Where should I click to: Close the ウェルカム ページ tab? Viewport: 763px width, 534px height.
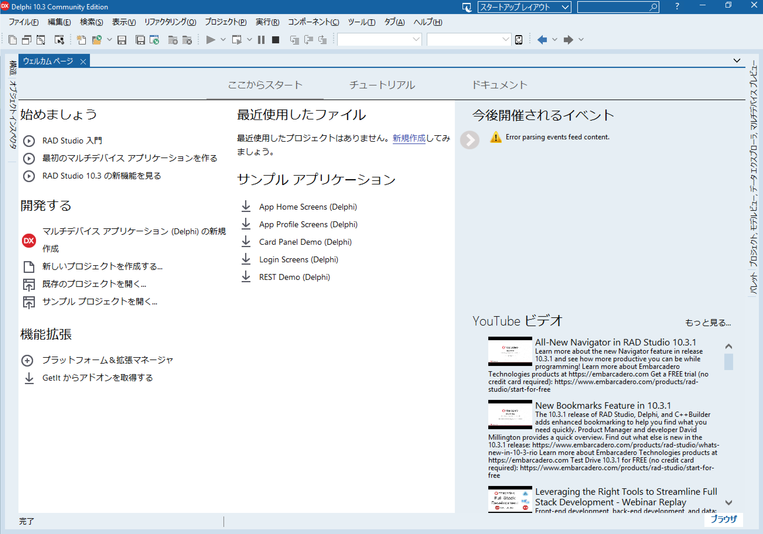click(83, 61)
